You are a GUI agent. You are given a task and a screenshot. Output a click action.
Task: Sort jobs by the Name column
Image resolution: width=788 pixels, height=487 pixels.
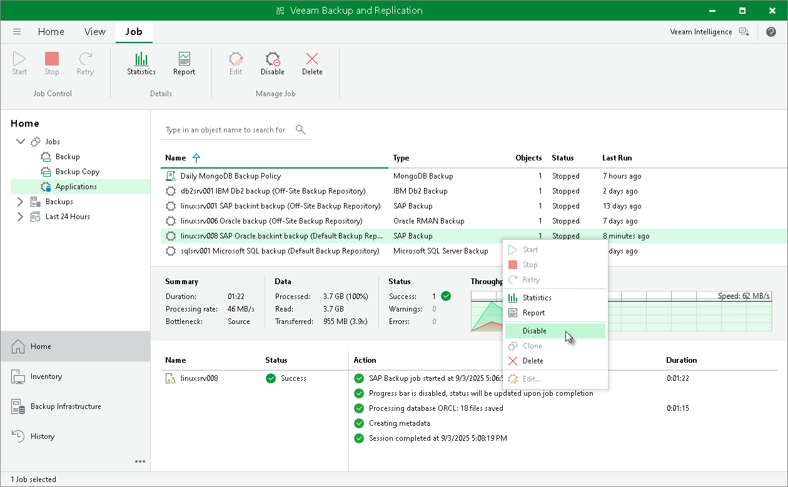(174, 158)
